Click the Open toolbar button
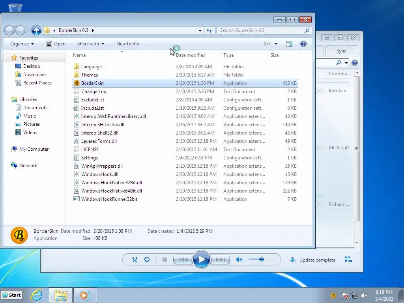The image size is (404, 303). 56,44
